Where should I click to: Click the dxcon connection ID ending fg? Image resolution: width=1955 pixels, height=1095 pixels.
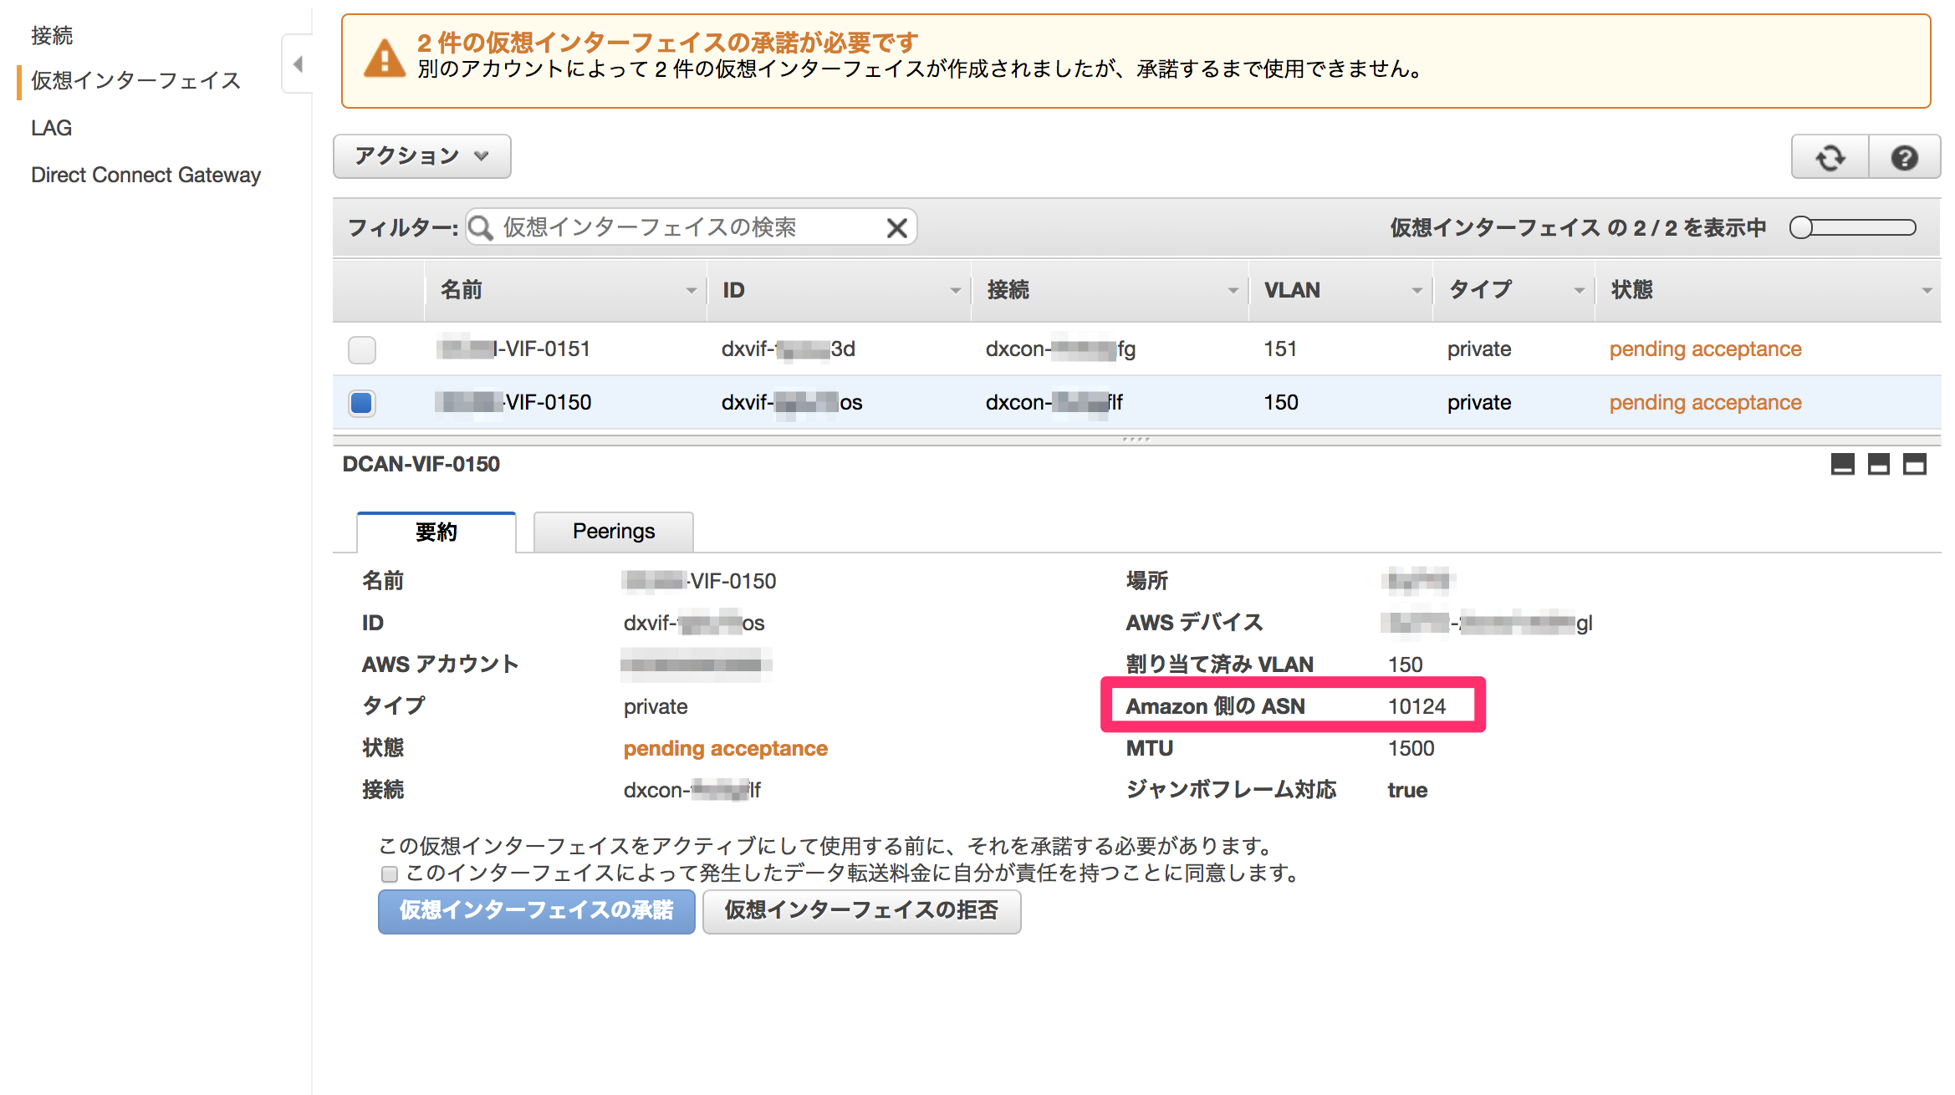click(x=1060, y=349)
